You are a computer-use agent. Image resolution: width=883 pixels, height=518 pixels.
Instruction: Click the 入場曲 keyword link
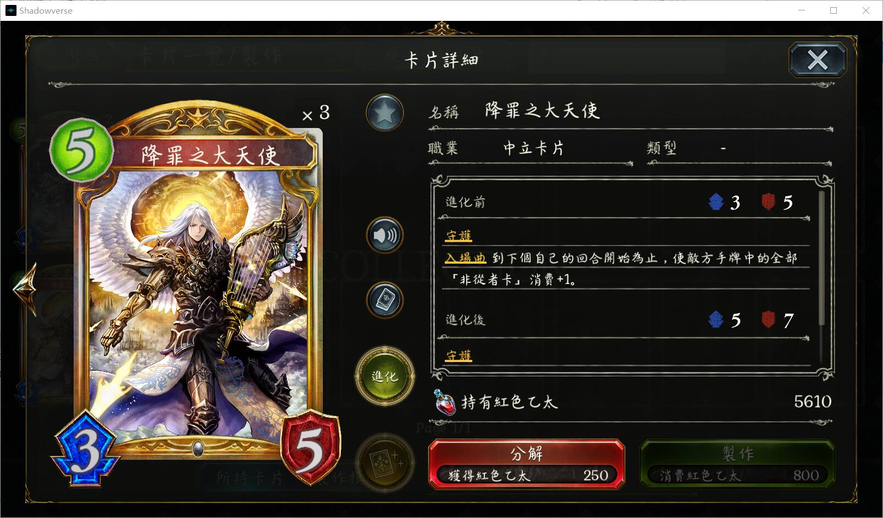tap(466, 258)
